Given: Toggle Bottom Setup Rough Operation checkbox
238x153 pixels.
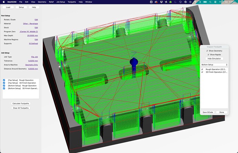Looking at the screenshot, I should [x=4, y=86].
